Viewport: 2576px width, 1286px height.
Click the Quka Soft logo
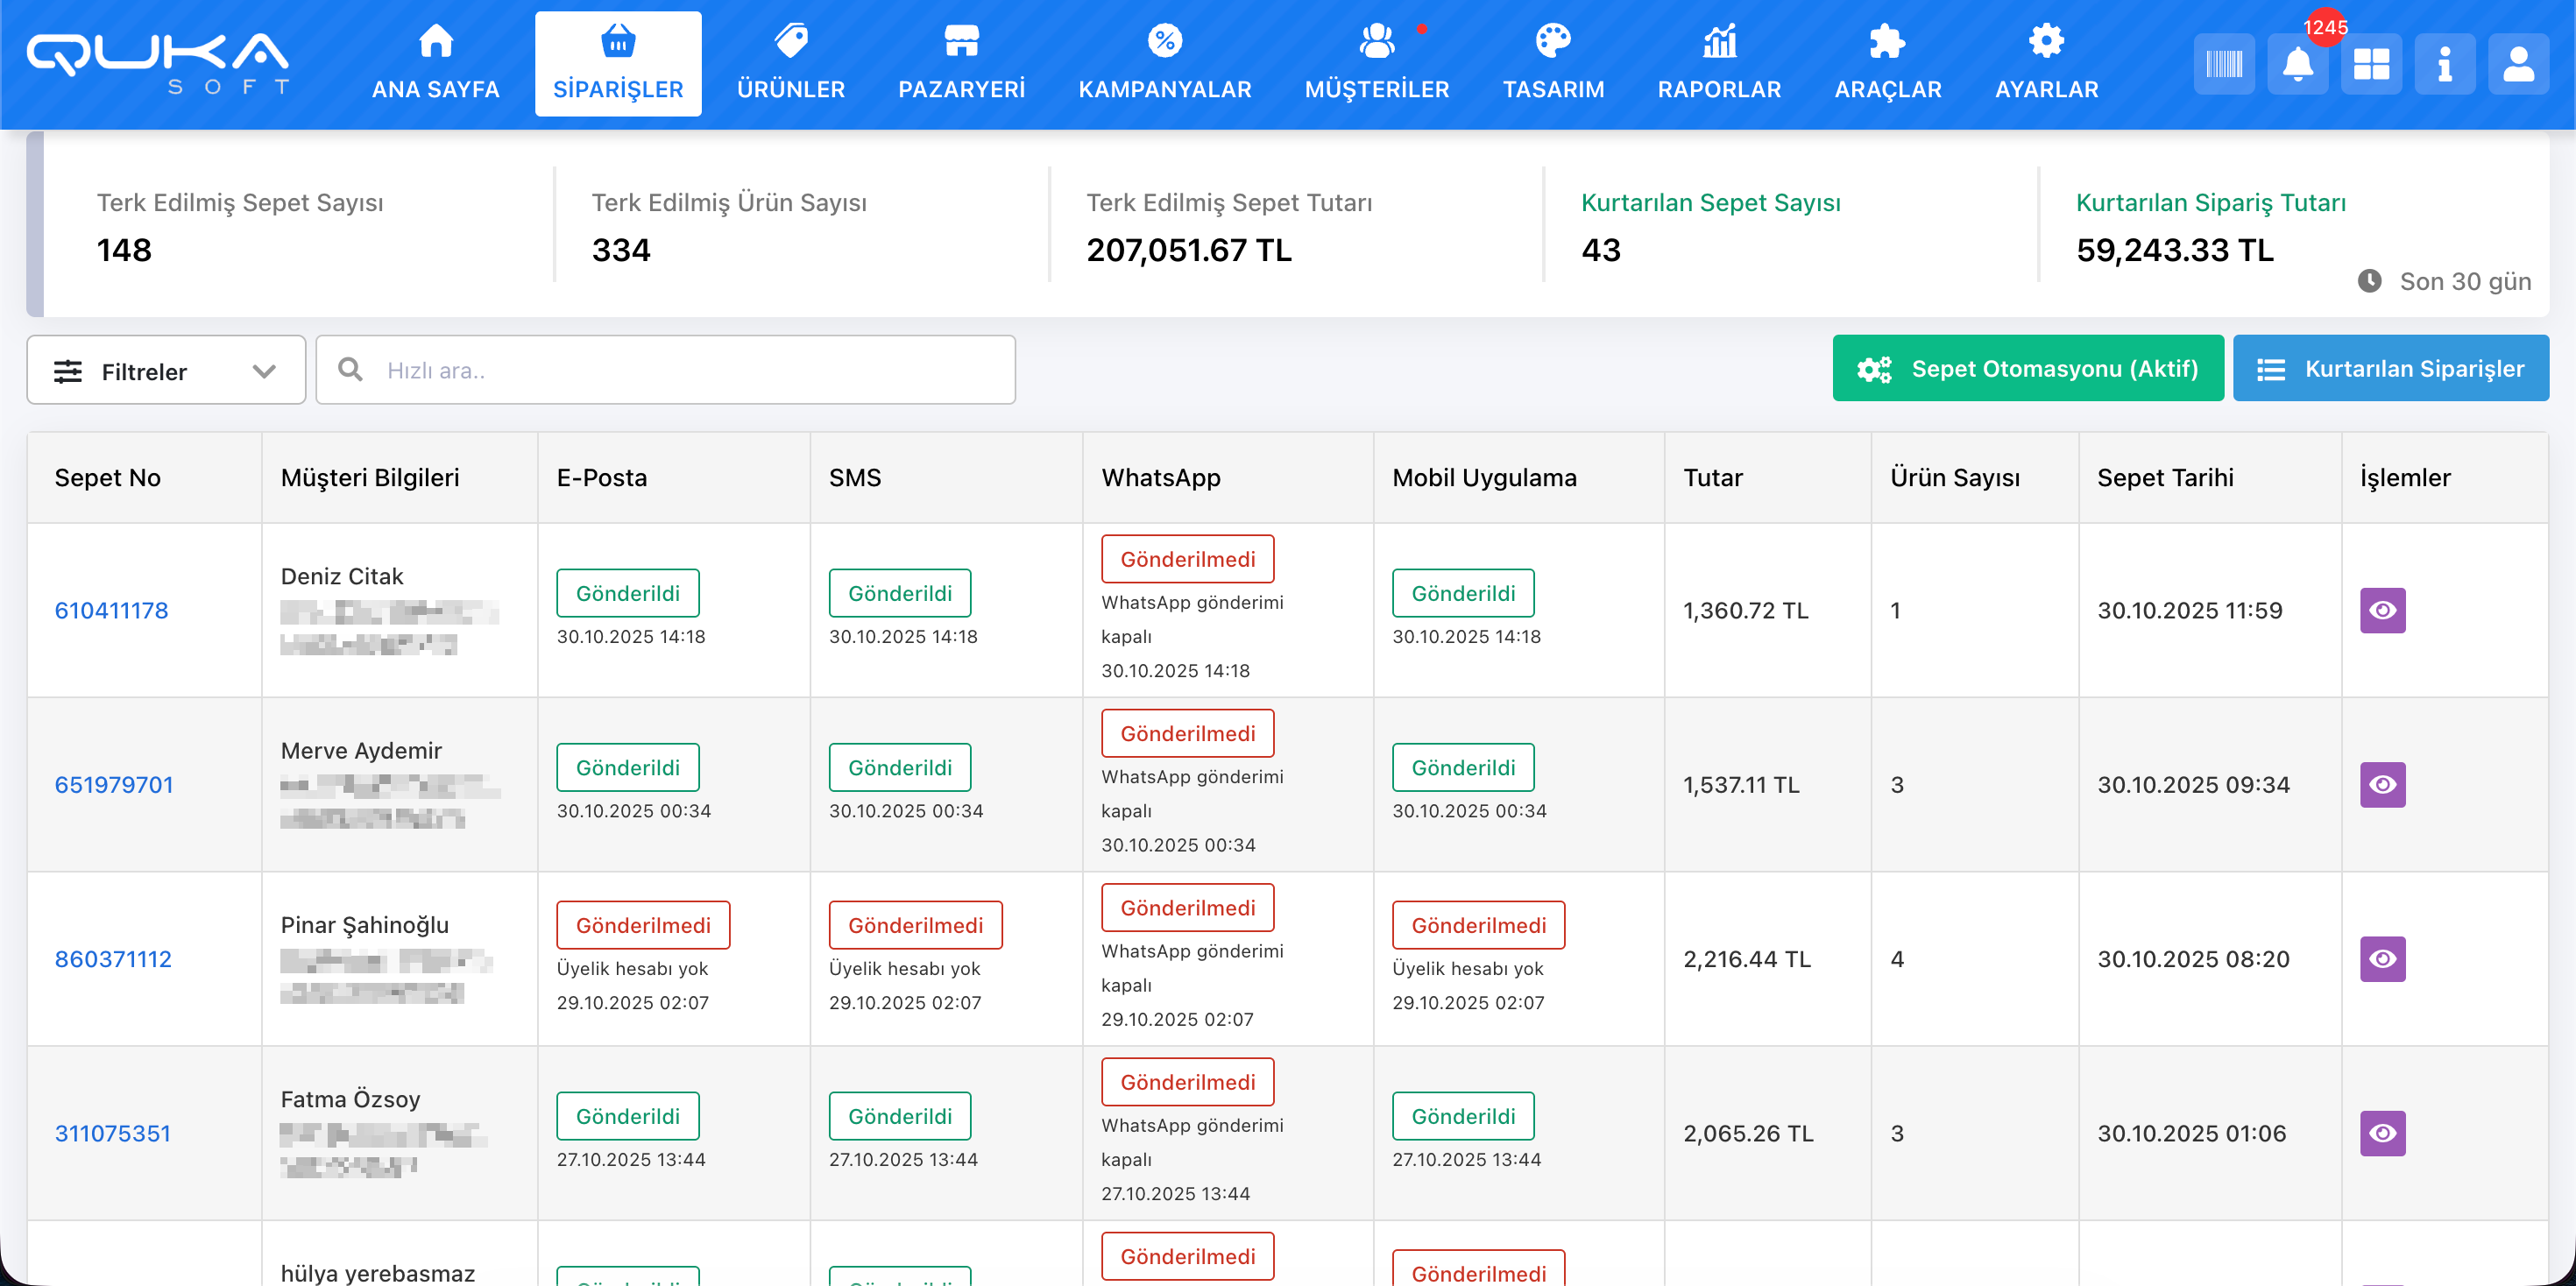click(x=158, y=64)
